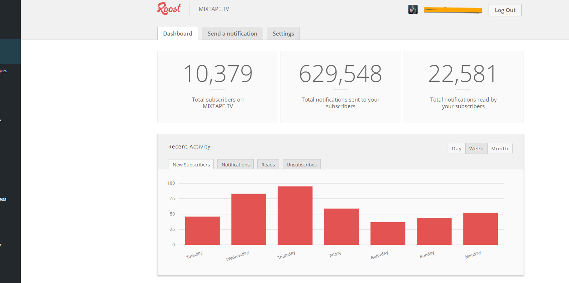Switch to the Send a notification tab
The image size is (569, 283).
click(x=232, y=33)
